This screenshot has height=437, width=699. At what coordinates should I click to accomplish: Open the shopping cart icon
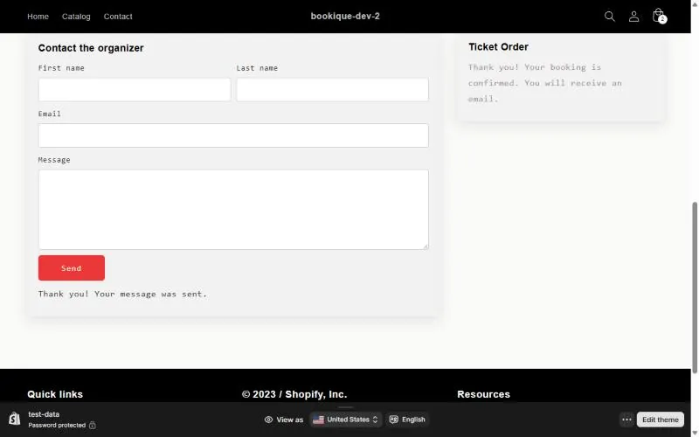(659, 16)
